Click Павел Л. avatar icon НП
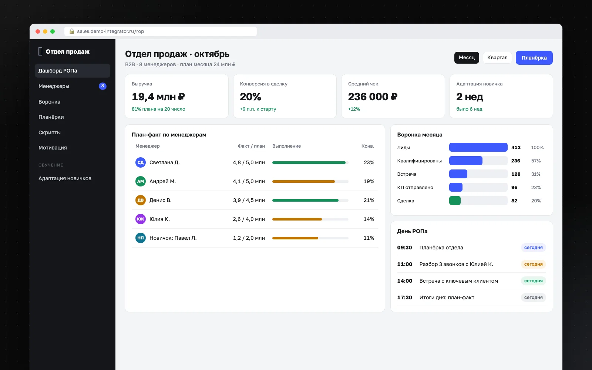Screen dimensions: 592x370 coord(141,238)
